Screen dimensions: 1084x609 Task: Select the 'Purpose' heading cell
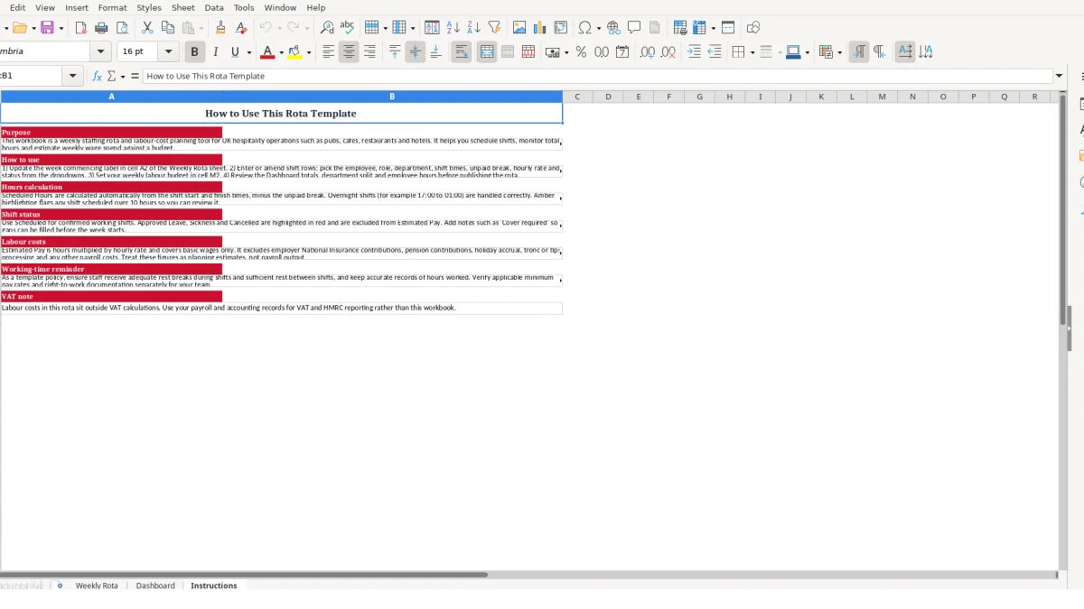111,133
